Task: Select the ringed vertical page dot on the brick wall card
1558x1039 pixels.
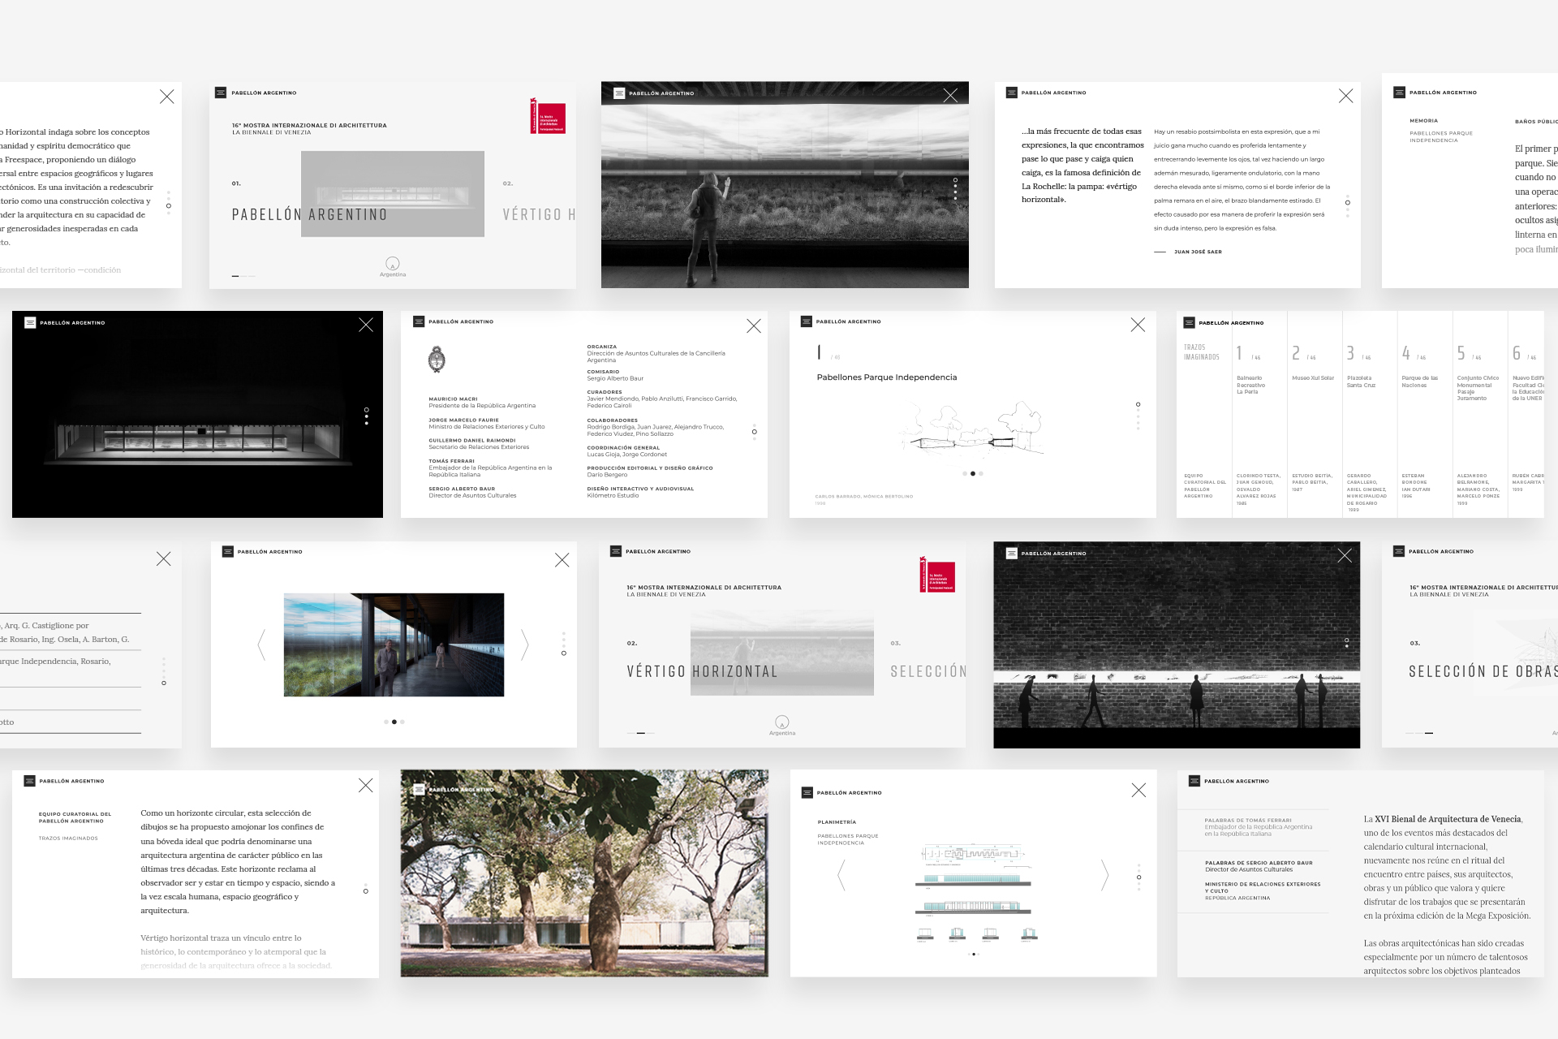Action: [x=1347, y=641]
